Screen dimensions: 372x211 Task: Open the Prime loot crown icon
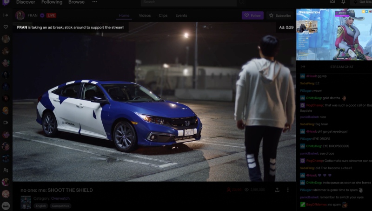pyautogui.click(x=332, y=2)
